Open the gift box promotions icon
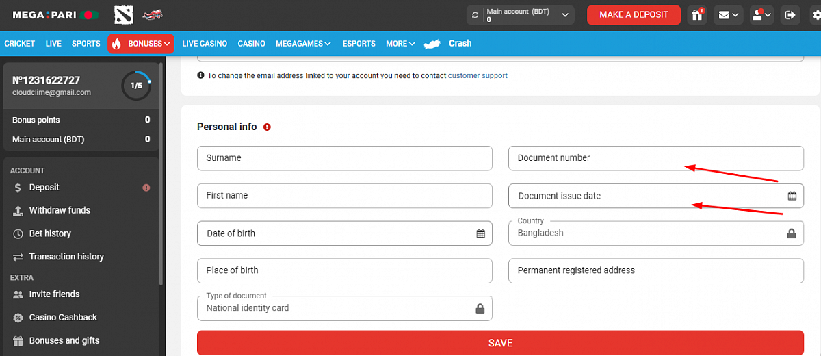 (697, 15)
